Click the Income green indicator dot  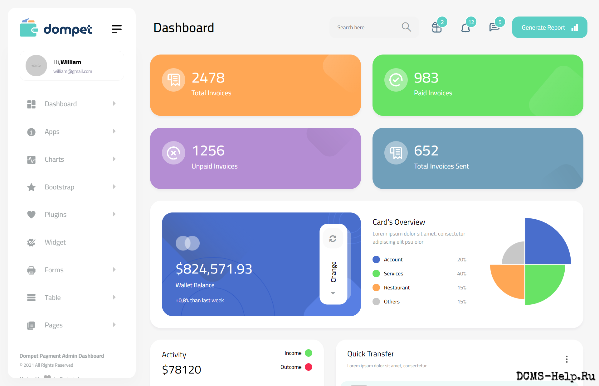click(x=309, y=353)
